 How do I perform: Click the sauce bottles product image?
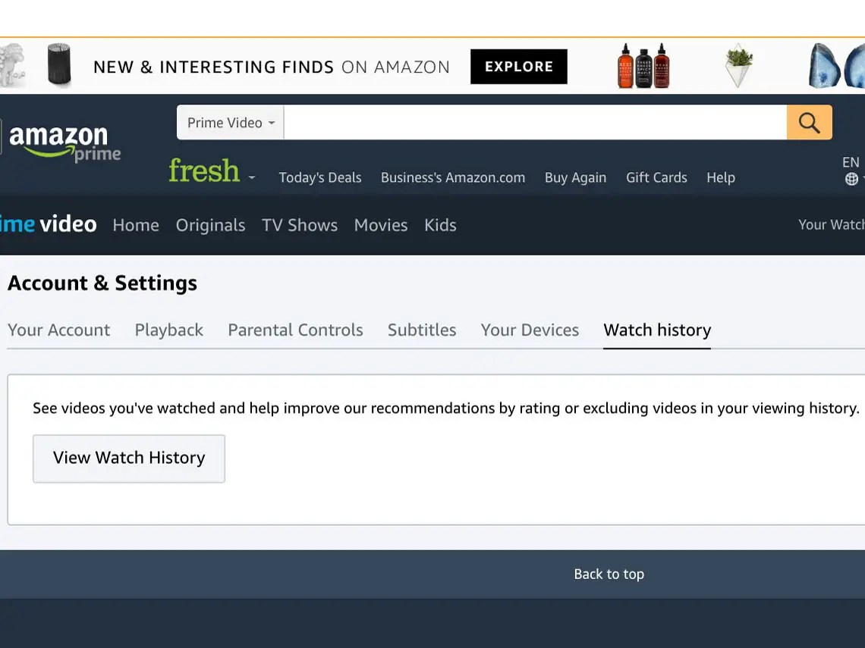point(643,66)
